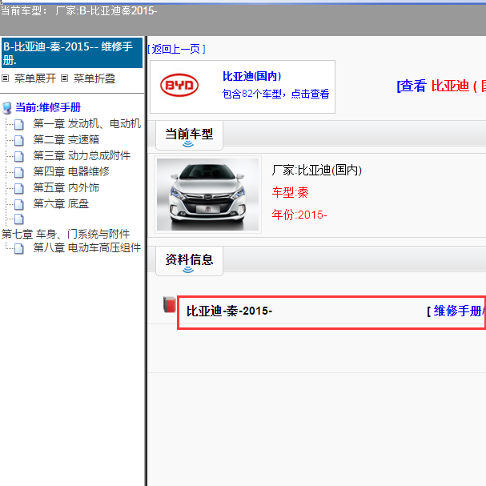Open chapter 第四章 电器维修
Screen dimensions: 486x486
point(71,171)
